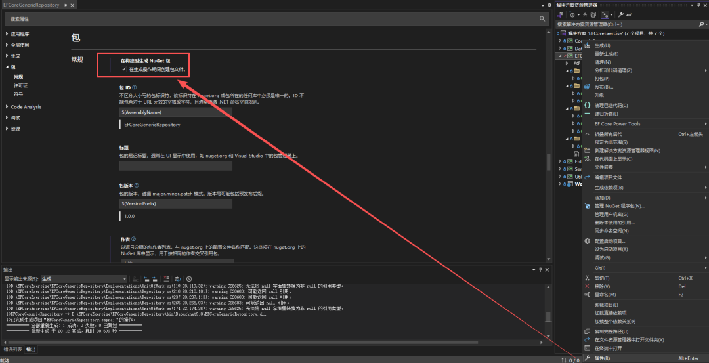
Task: Expand the 调试 settings category
Action: [7, 117]
